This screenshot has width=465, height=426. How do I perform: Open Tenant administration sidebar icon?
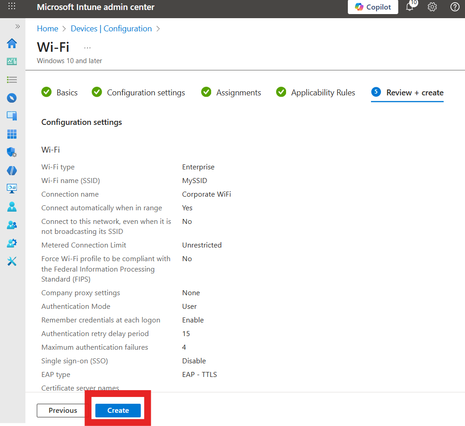tap(12, 243)
